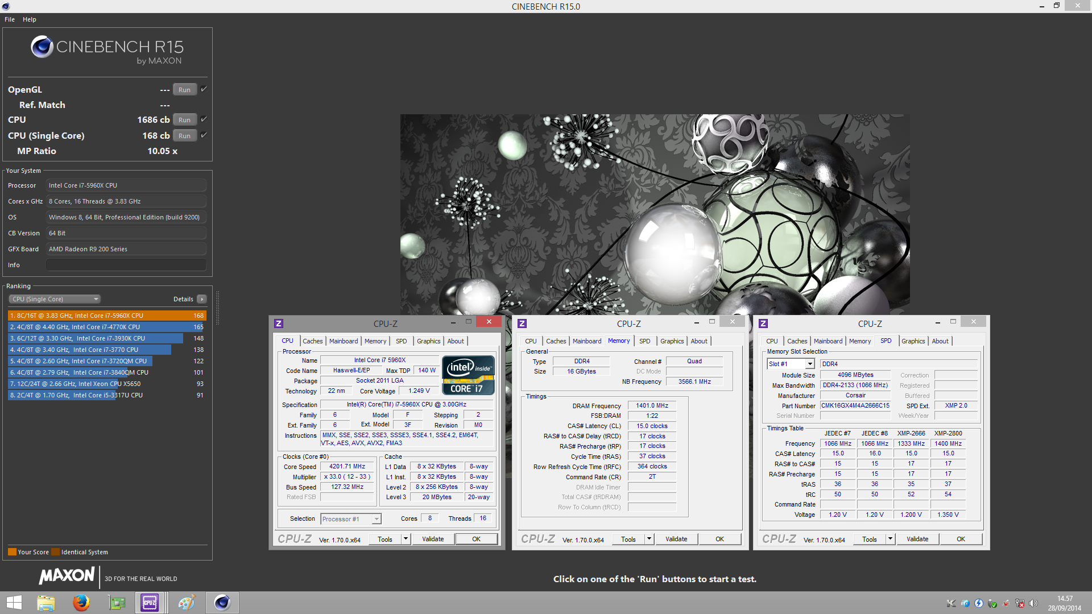Open SPD tab in first CPU-Z window

tap(402, 341)
